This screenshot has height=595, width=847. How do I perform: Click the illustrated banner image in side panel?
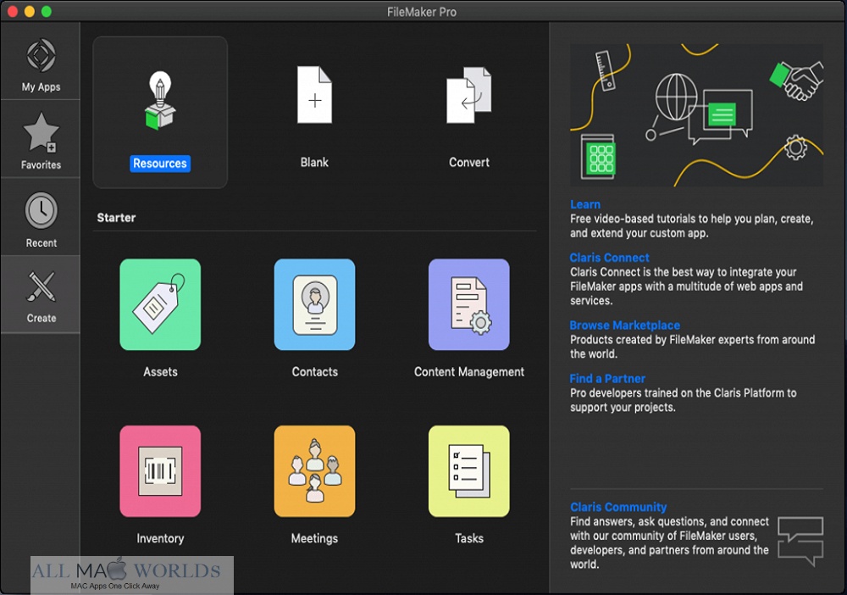pos(696,115)
